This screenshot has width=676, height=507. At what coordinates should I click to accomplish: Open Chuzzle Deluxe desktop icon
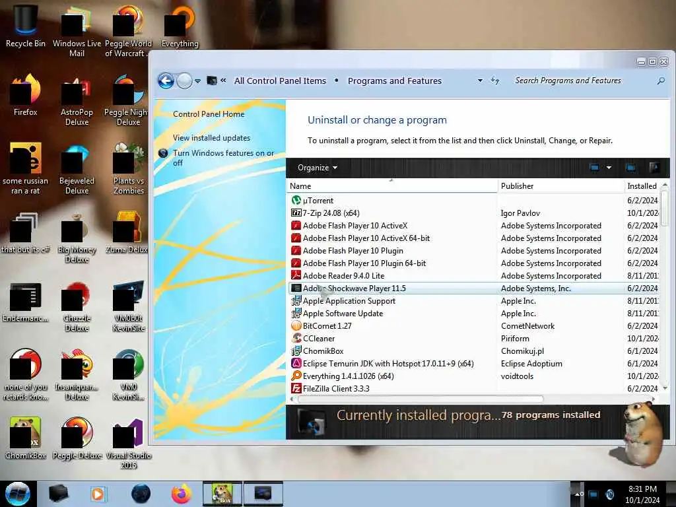click(x=77, y=306)
